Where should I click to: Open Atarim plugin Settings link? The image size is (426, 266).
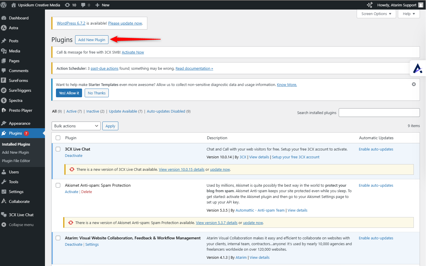(92, 244)
